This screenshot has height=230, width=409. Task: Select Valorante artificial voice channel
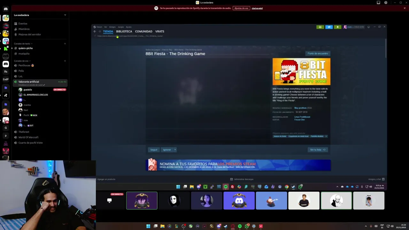coord(40,83)
